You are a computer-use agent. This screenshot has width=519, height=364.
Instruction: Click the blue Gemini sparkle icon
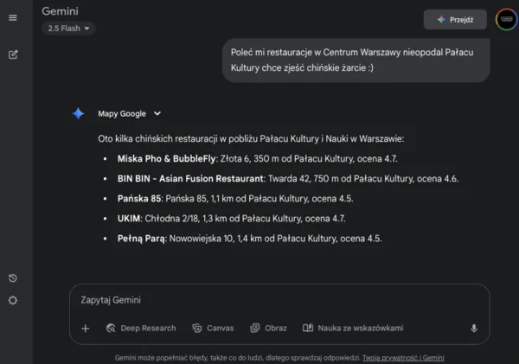78,113
